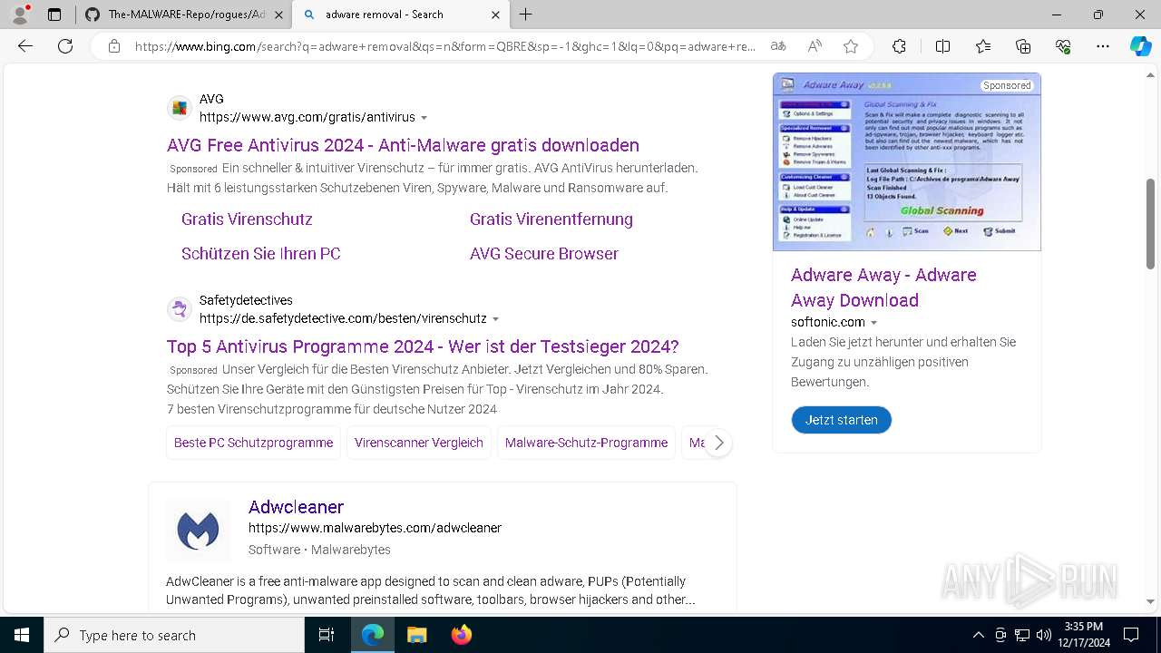The image size is (1161, 653).
Task: Select Beste PC Schutzprogramme chip
Action: point(253,443)
